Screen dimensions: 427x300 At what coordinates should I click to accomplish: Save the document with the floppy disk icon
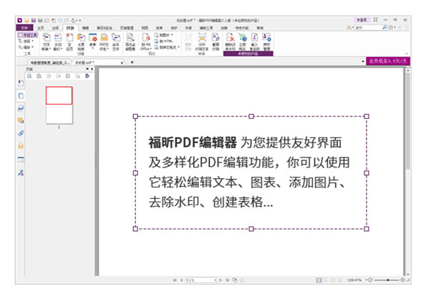point(33,21)
